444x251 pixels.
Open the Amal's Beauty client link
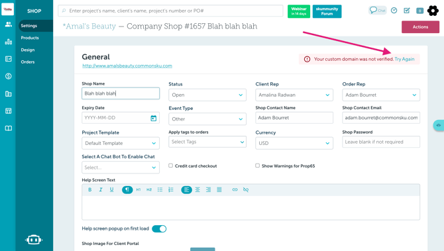[89, 26]
